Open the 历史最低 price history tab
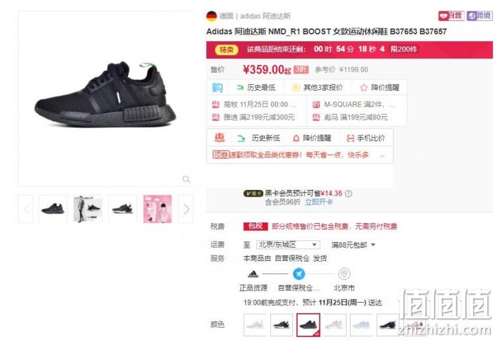The width and height of the screenshot is (497, 341). [x=256, y=87]
